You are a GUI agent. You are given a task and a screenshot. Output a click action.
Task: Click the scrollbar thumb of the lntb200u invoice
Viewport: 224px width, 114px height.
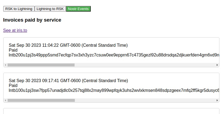(41, 65)
